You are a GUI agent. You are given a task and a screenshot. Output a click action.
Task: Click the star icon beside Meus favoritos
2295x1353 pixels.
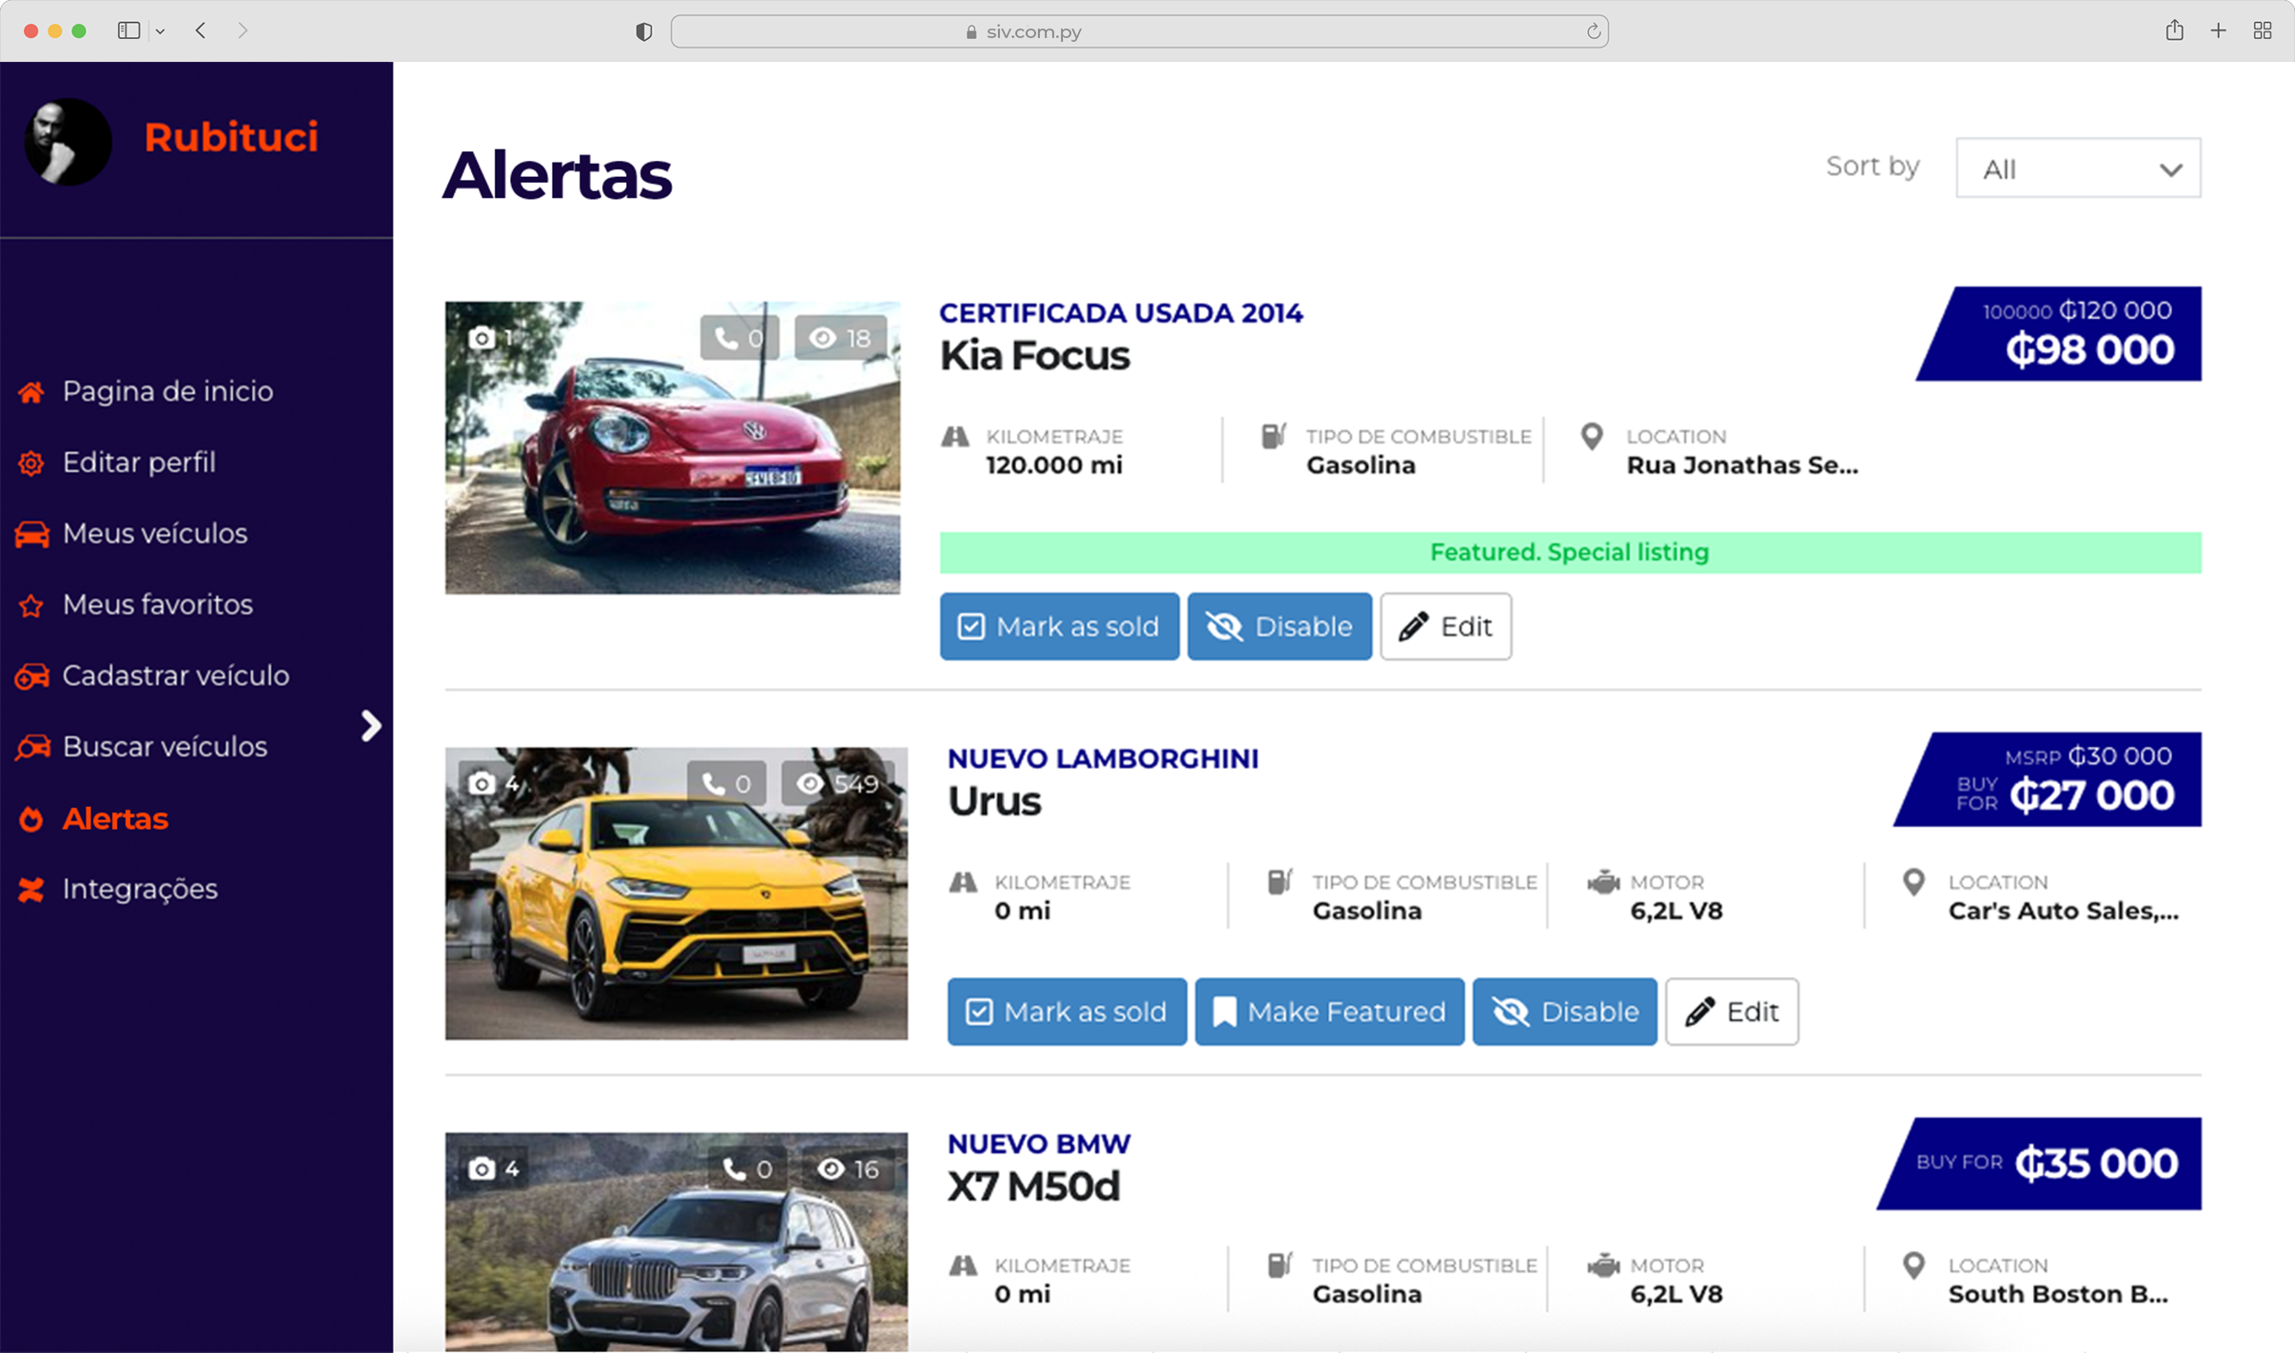coord(30,605)
